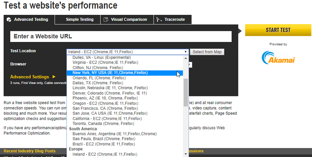Switch to Simple Testing tab
The image size is (312, 157).
point(79,20)
